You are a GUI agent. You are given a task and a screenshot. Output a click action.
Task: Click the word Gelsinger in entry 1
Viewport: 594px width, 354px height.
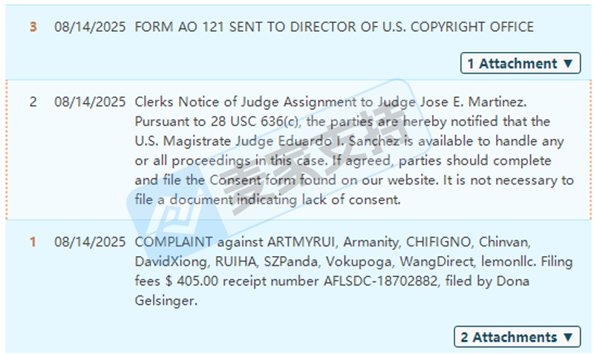(x=166, y=301)
